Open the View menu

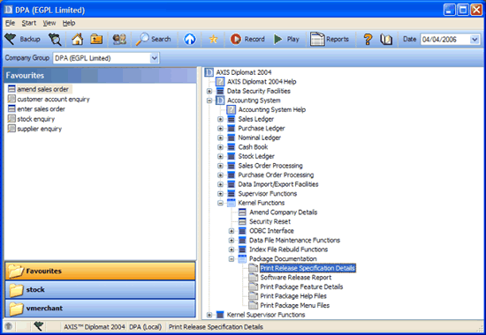tap(49, 23)
